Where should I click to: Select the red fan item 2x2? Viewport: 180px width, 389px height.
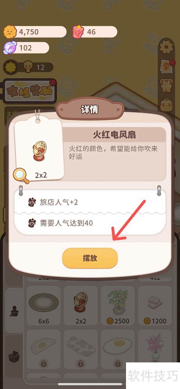(x=81, y=305)
